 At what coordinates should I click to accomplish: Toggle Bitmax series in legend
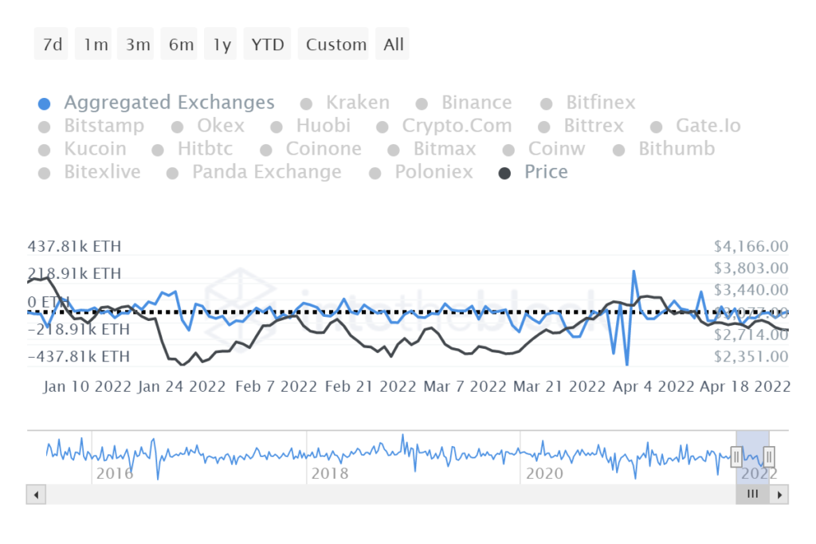click(x=432, y=149)
